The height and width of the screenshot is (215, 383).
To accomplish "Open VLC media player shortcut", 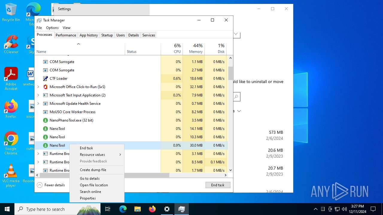I will point(11,175).
